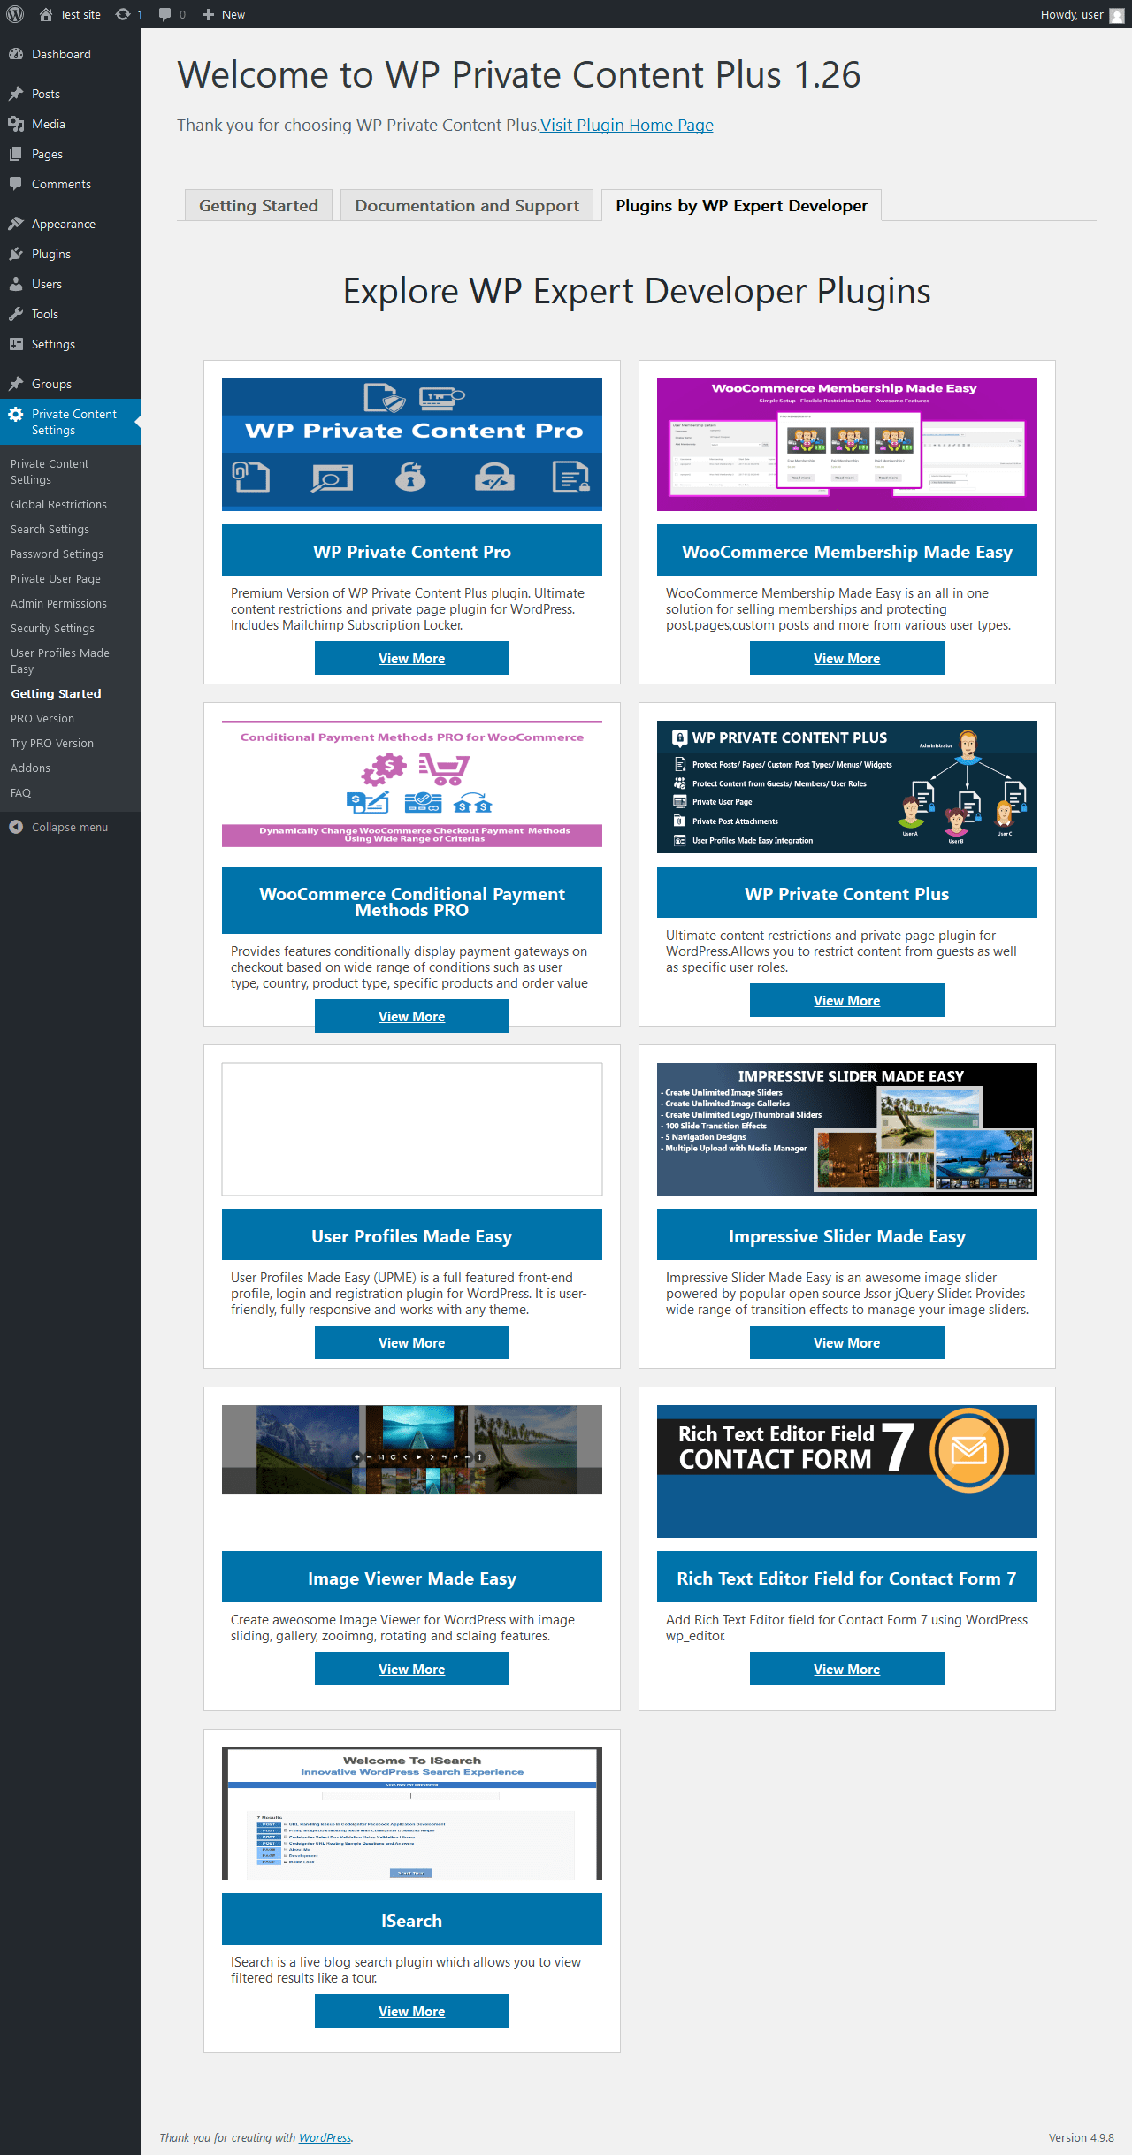Click View More under Impressive Slider Made Easy

coord(847,1342)
